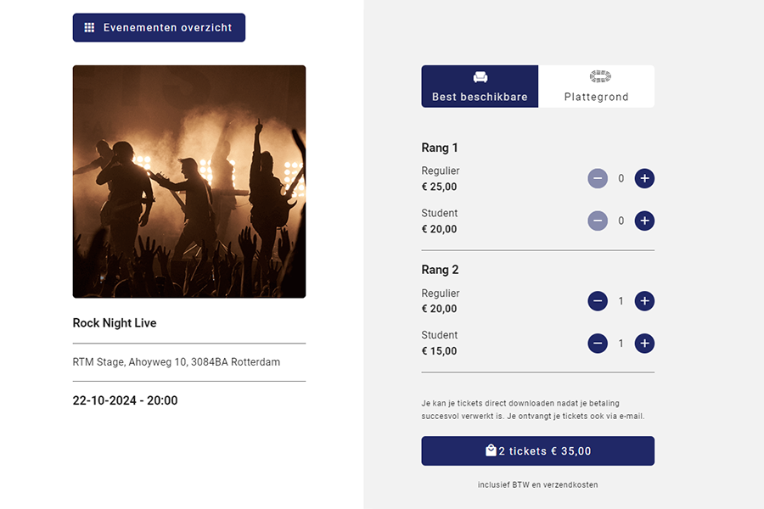Screen dimensions: 764x509
Task: Decrease Rang 1 Regulier ticket count
Action: pos(598,179)
